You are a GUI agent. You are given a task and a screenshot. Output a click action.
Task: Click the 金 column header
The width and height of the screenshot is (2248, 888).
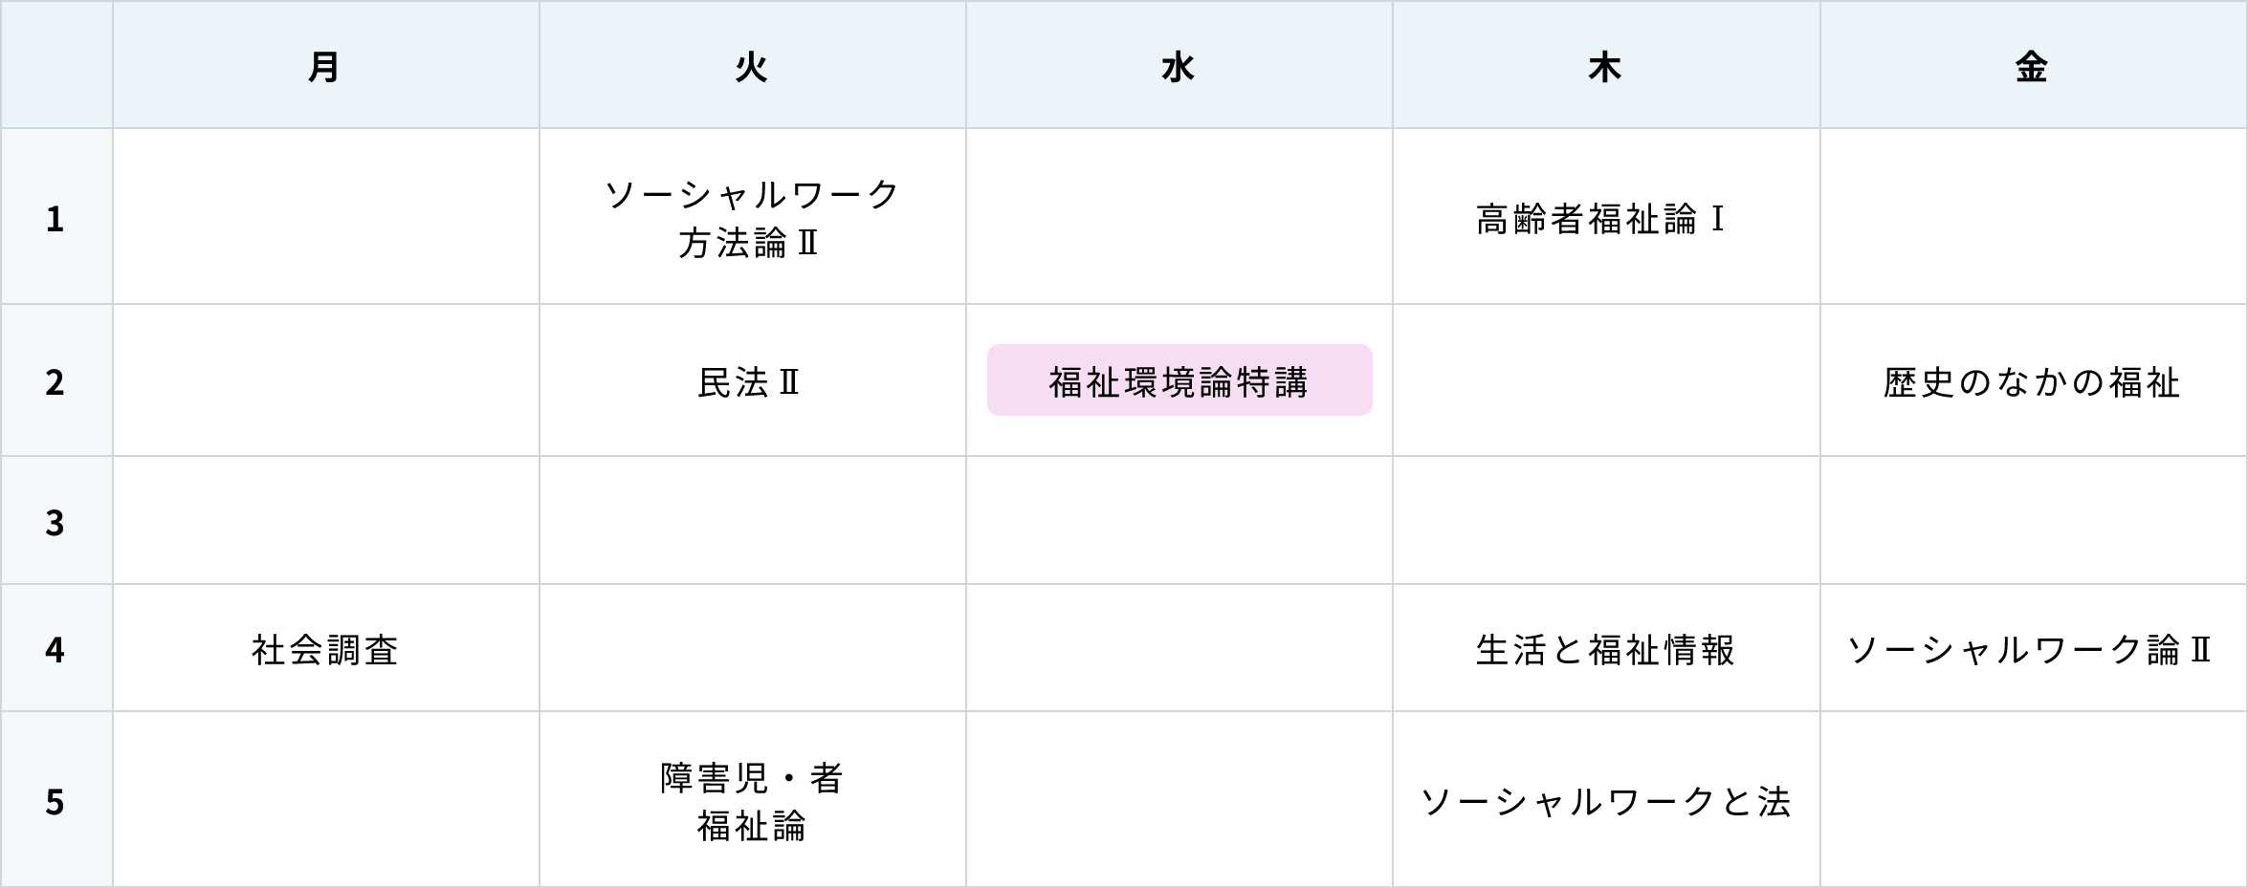(2033, 65)
